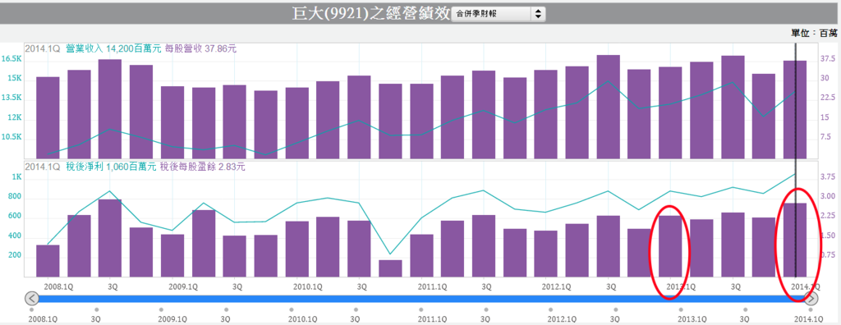Click the blue timeline range scrollbar
This screenshot has width=841, height=325.
pos(422,299)
